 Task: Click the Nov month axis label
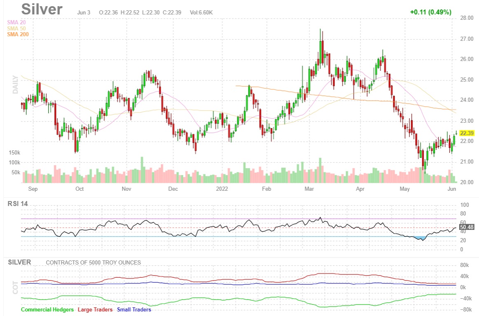(127, 189)
